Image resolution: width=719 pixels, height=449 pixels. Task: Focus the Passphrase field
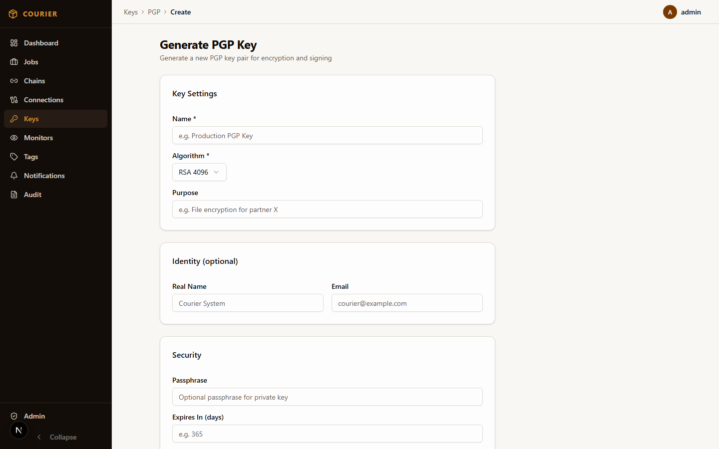pyautogui.click(x=327, y=397)
